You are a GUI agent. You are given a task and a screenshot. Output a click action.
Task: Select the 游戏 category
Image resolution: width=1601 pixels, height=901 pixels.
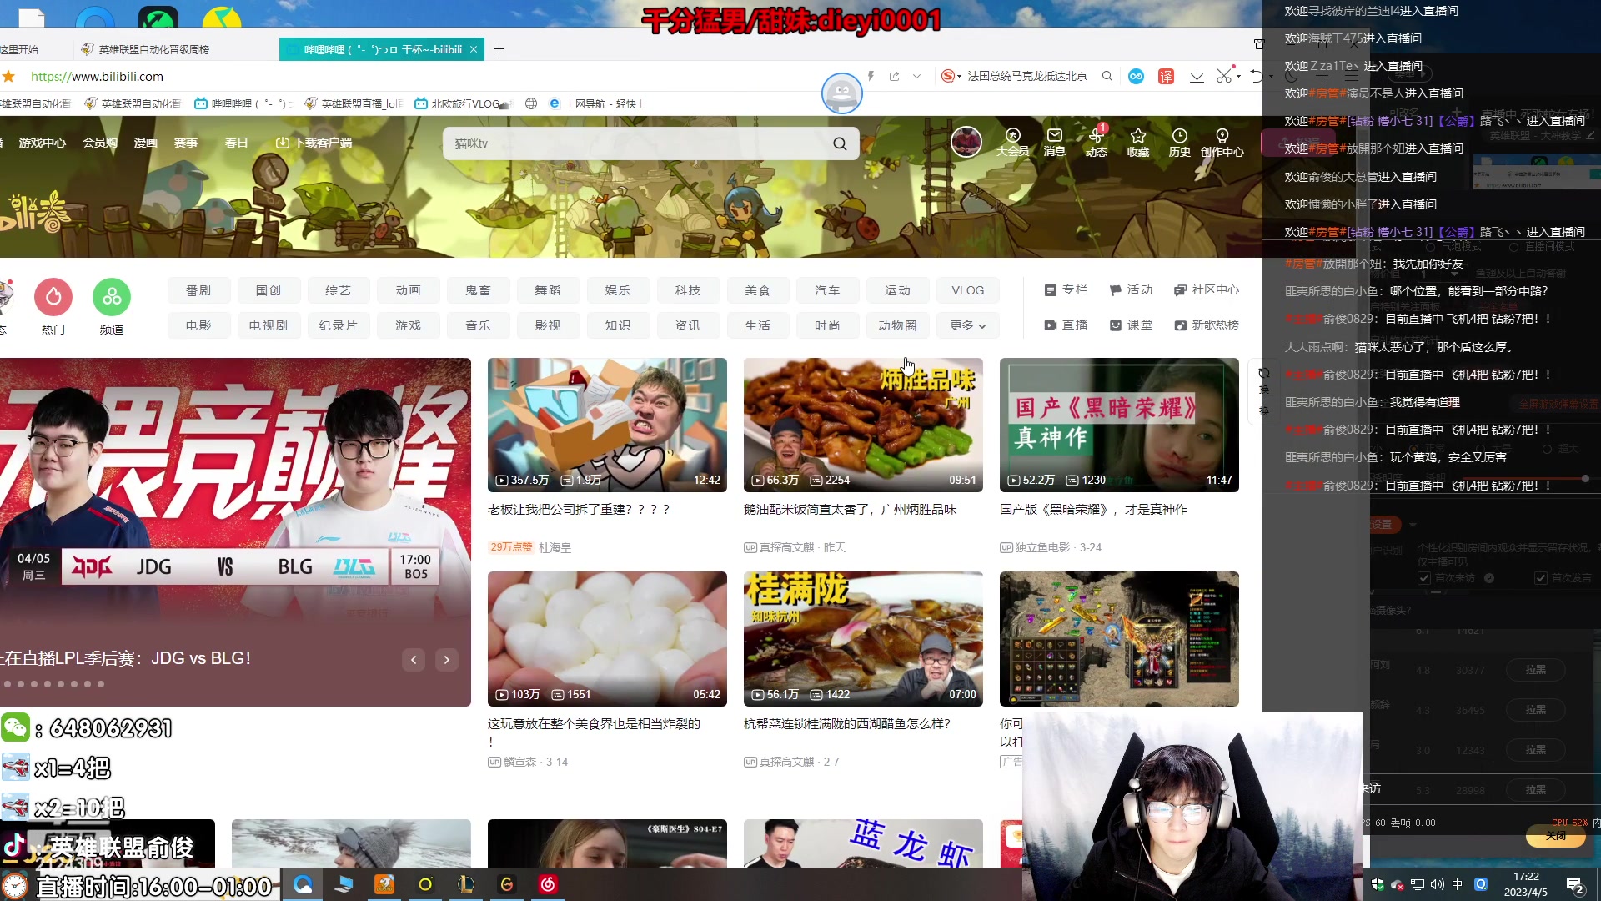tap(408, 325)
